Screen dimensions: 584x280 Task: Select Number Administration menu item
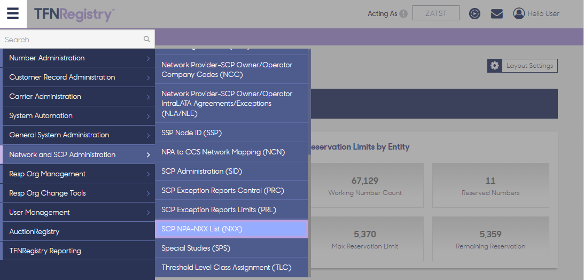tap(77, 58)
